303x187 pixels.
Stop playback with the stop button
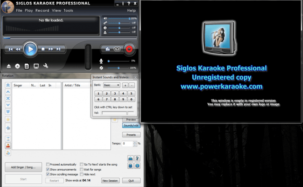(43, 49)
